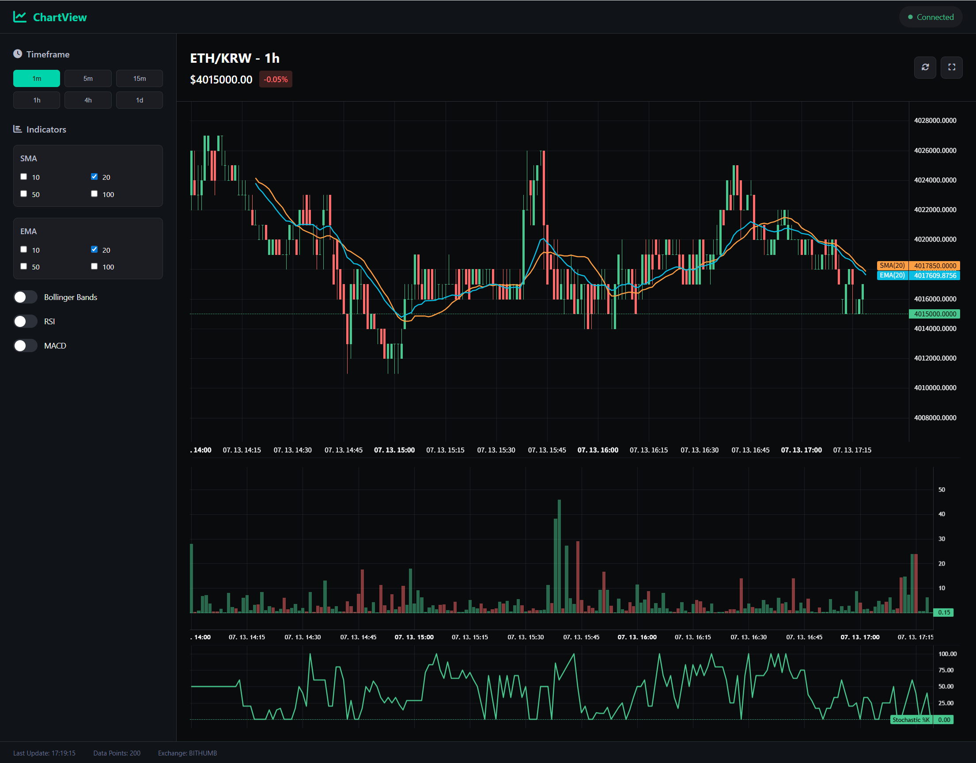Enable the RSI indicator toggle
This screenshot has height=763, width=976.
26,321
